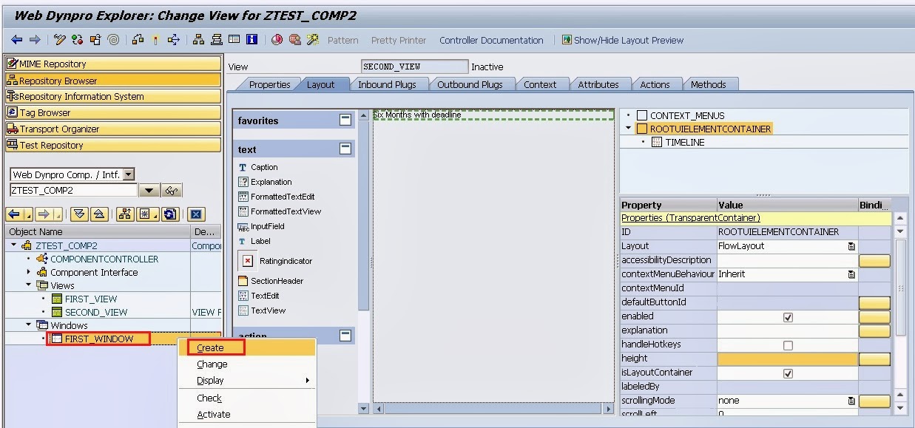Expand the Component Interface node
The image size is (915, 428).
point(29,272)
